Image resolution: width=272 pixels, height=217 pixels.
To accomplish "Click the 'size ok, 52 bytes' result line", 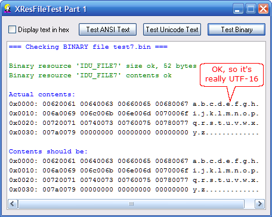I will coord(103,66).
